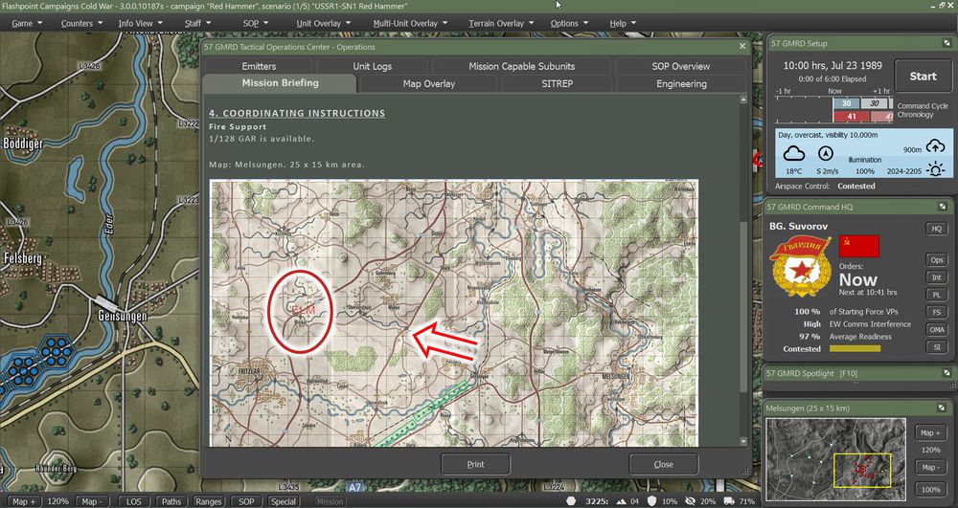Click the sunrise illumination icon
This screenshot has width=958, height=508.
(x=935, y=170)
